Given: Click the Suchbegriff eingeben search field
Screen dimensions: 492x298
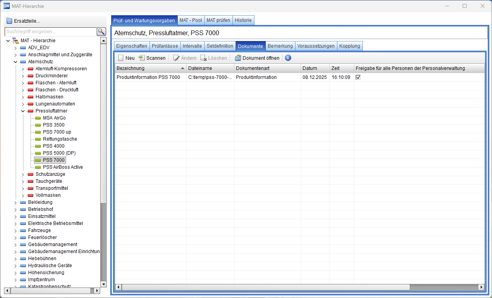Looking at the screenshot, I should pos(50,32).
